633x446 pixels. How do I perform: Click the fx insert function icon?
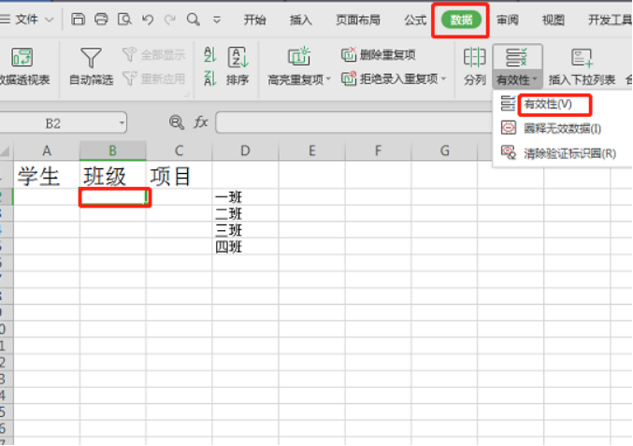201,122
